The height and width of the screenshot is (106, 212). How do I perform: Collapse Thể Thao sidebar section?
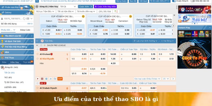coord(17,58)
